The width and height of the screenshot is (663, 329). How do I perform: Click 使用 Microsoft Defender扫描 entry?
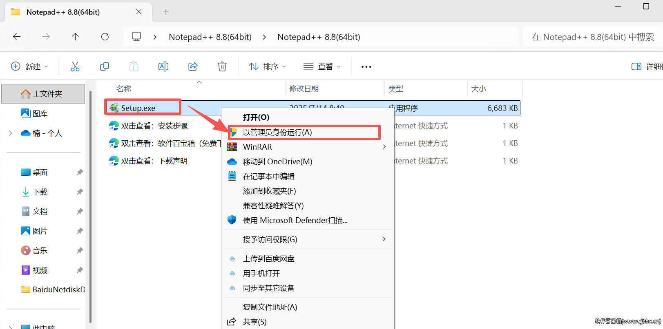tap(308, 220)
